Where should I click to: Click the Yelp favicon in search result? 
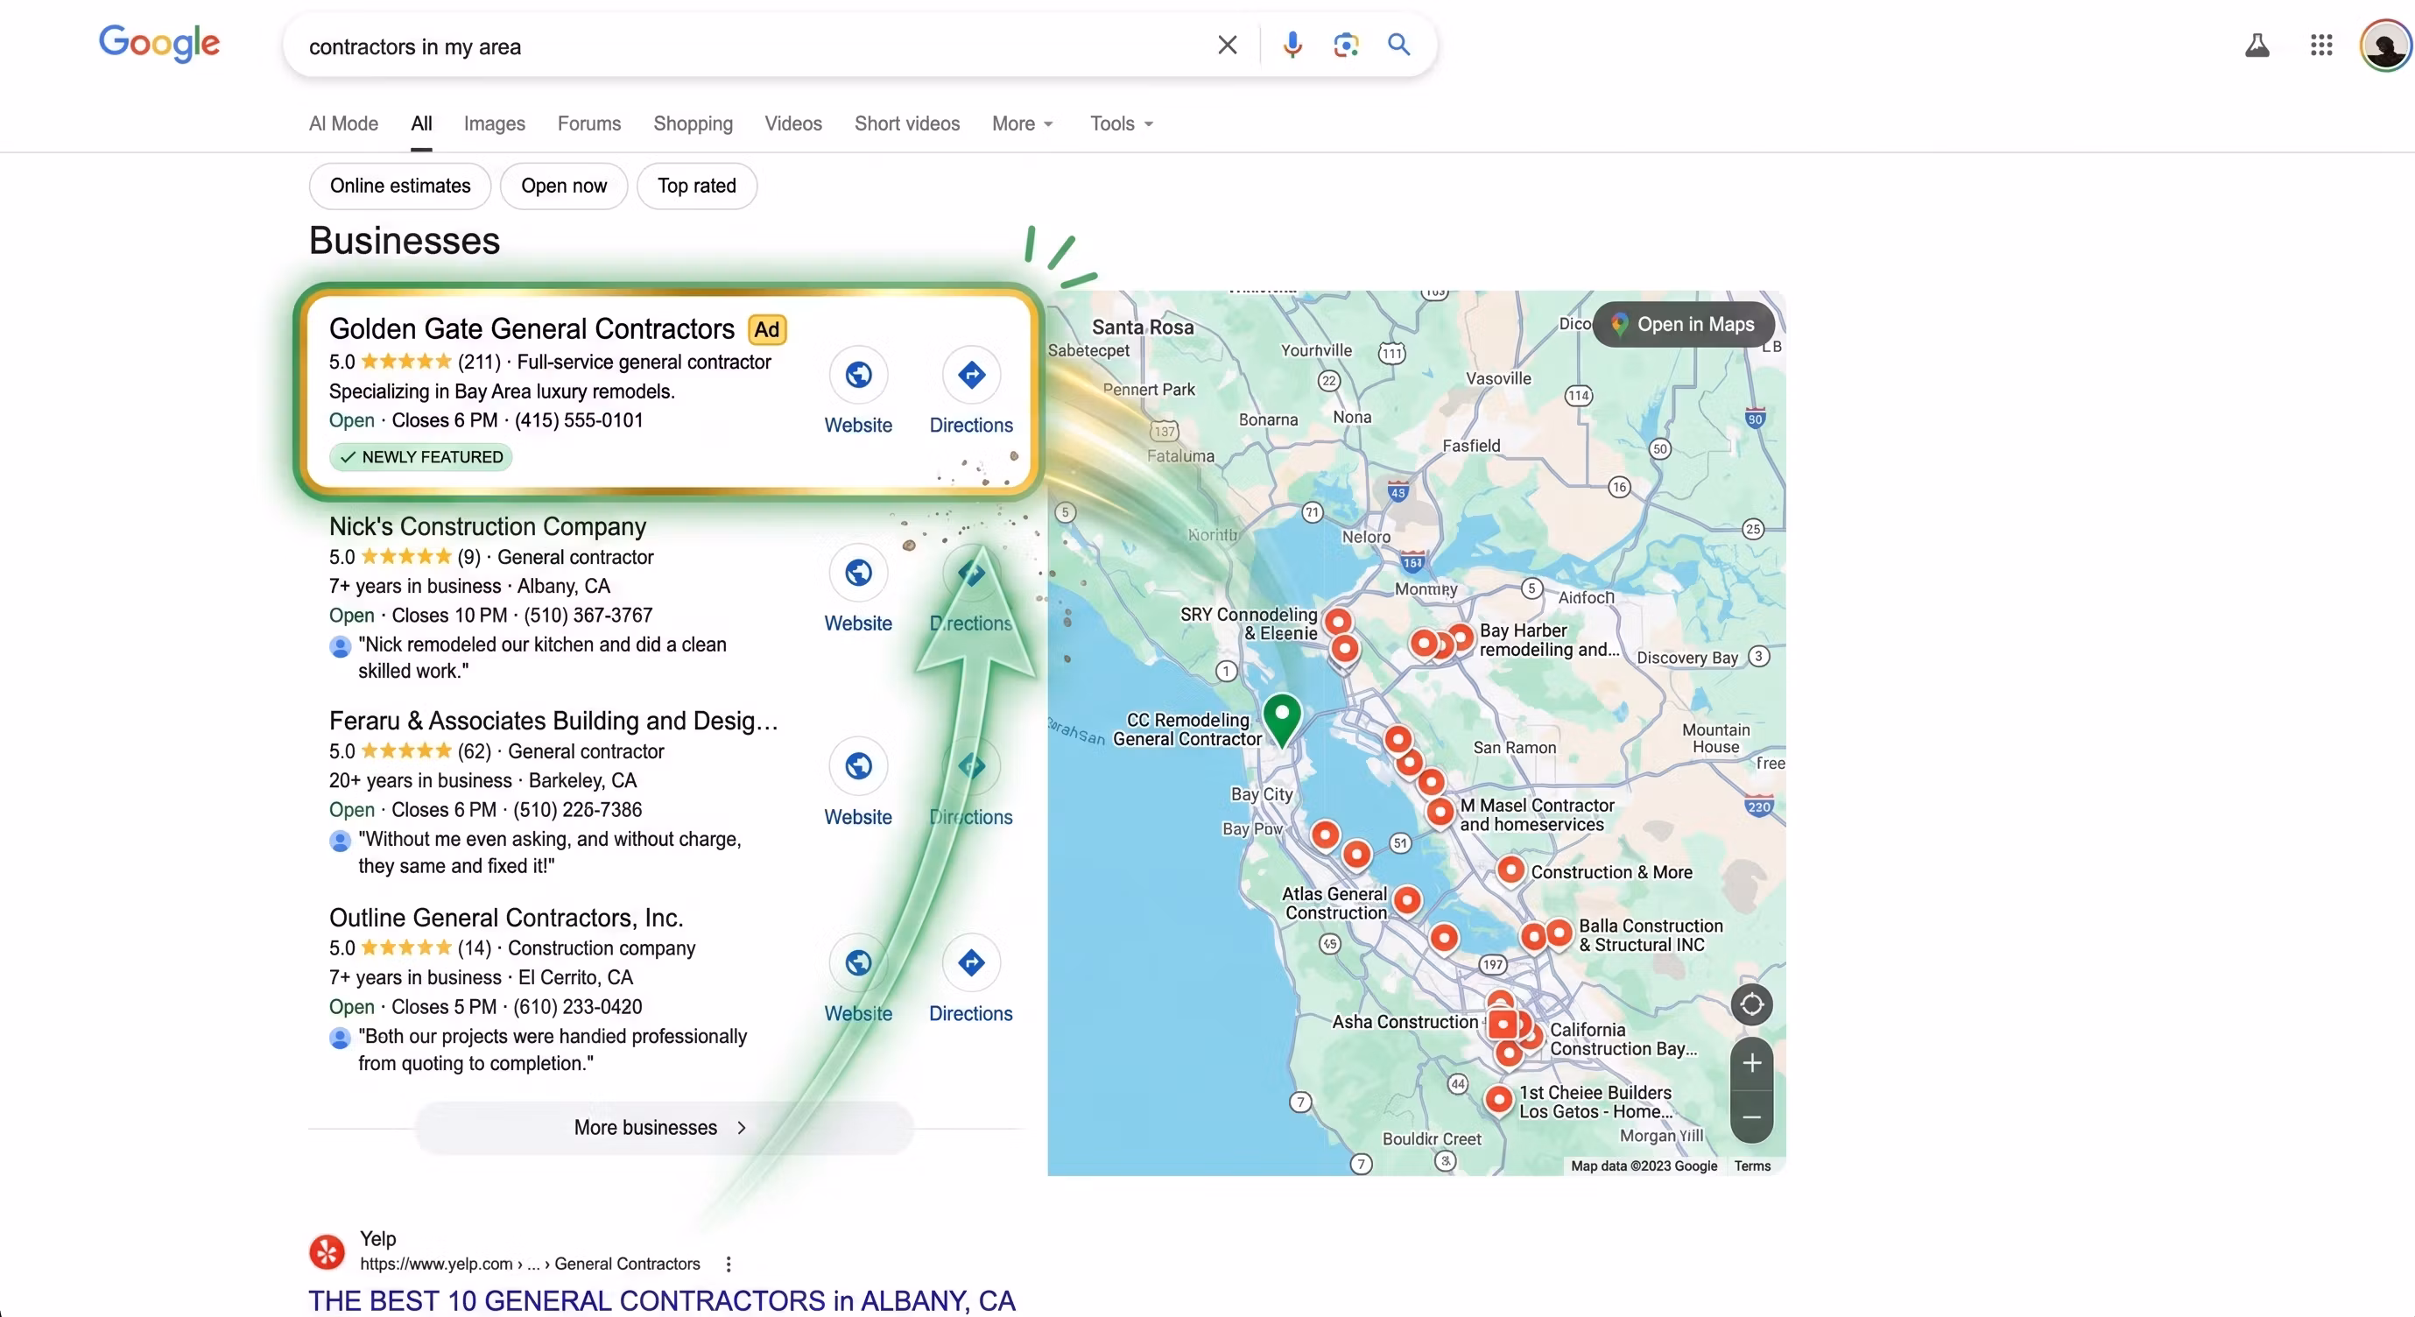[327, 1251]
